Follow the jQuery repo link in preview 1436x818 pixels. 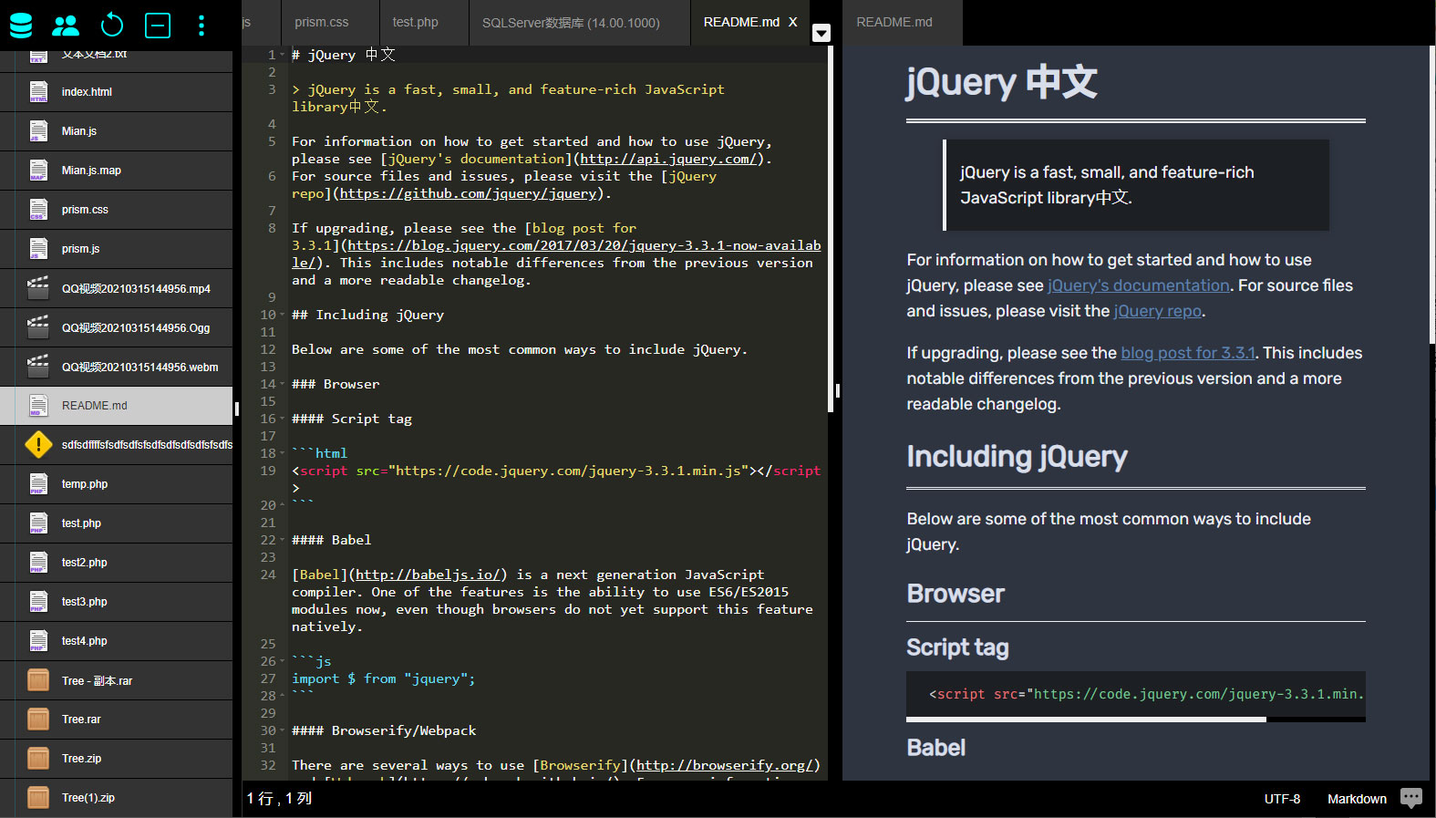[1158, 311]
